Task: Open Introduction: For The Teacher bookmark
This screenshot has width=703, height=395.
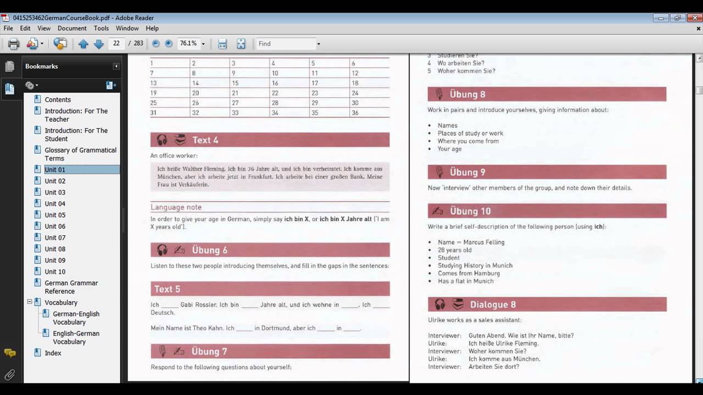Action: point(76,115)
